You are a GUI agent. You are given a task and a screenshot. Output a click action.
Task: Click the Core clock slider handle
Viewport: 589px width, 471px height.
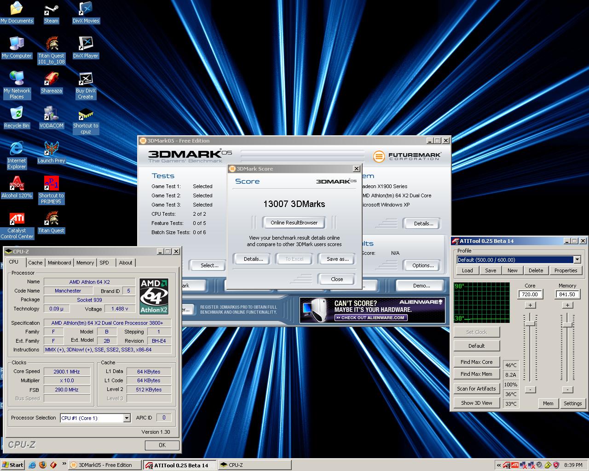coord(530,324)
